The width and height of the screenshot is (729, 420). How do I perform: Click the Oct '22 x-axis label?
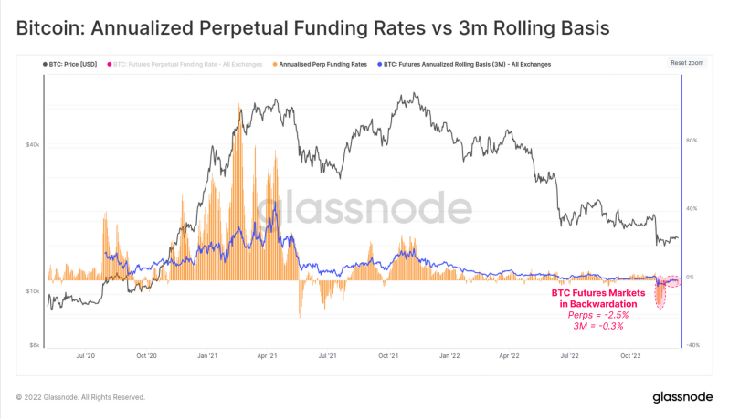pos(630,356)
